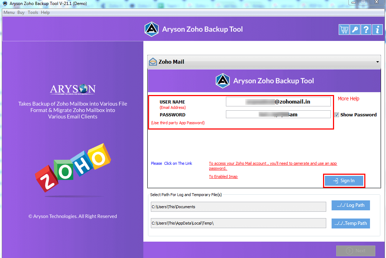Viewport: 386px width, 258px height.
Task: Open the question mark help icon
Action: [x=366, y=30]
